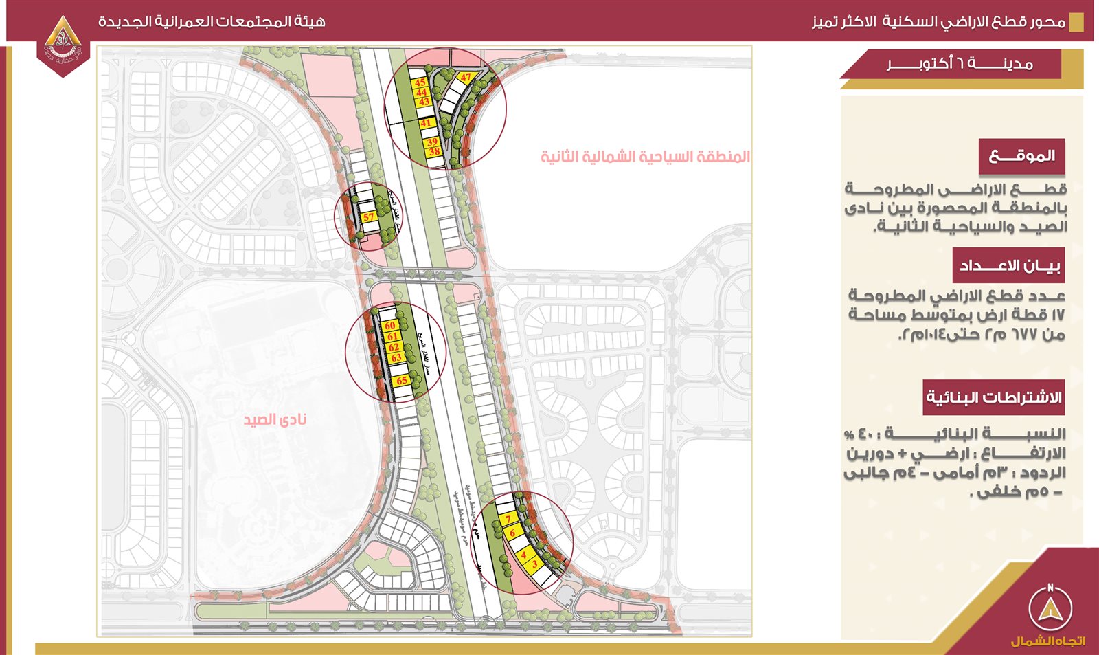The height and width of the screenshot is (655, 1099).
Task: Click the بيان الاعداد section heading
Action: pyautogui.click(x=1008, y=266)
